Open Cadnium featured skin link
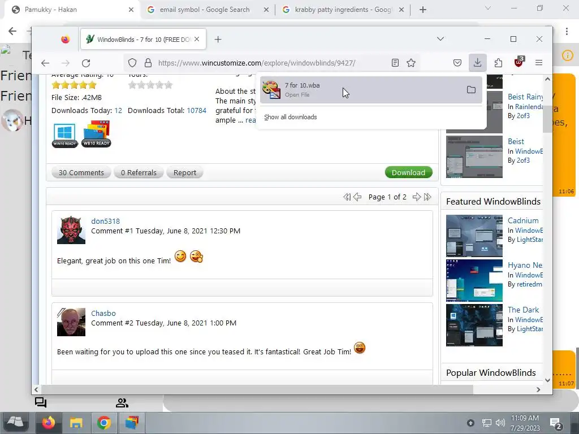This screenshot has height=434, width=579. [523, 220]
